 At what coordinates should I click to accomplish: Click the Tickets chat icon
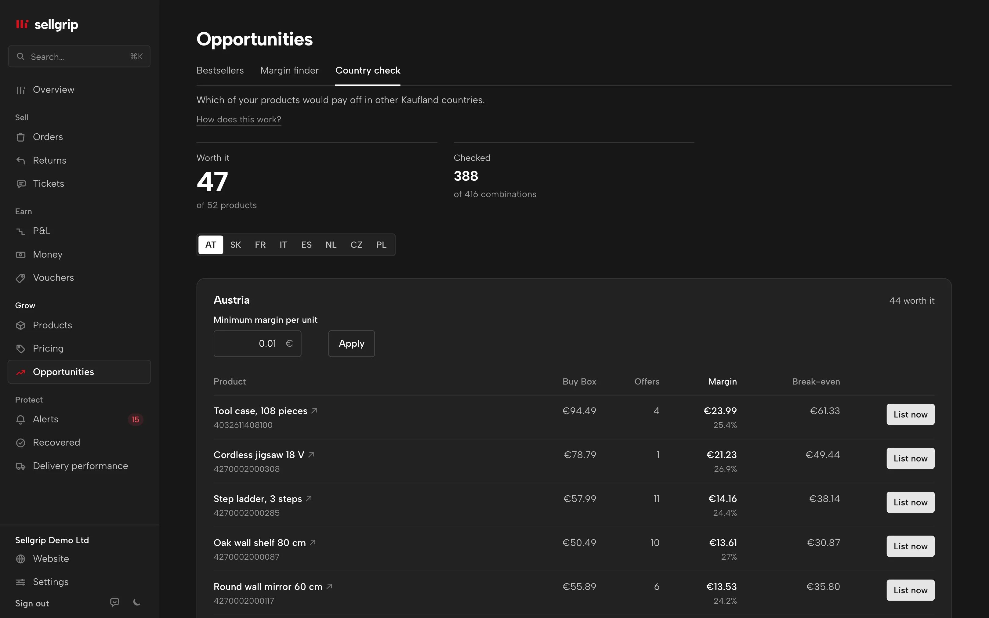(20, 184)
